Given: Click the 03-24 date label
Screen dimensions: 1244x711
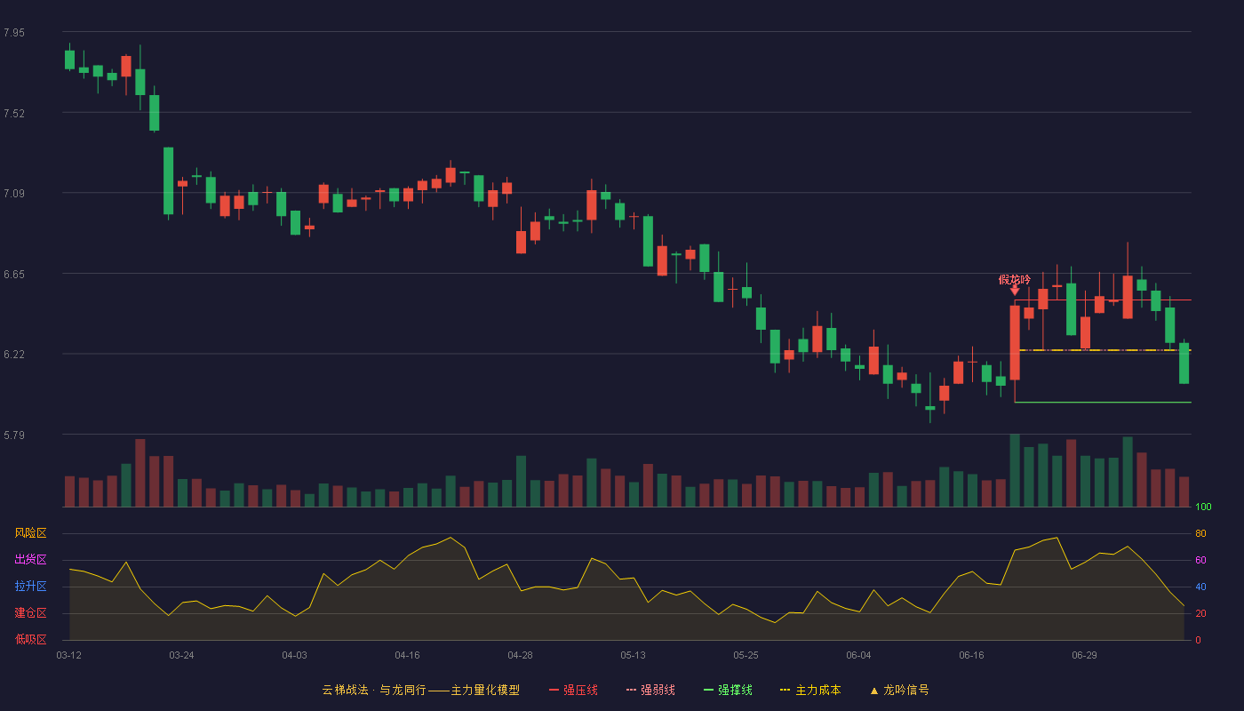Looking at the screenshot, I should [x=181, y=655].
